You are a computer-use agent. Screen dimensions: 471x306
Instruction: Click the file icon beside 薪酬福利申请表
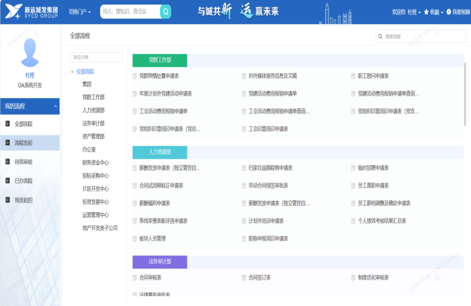(135, 203)
